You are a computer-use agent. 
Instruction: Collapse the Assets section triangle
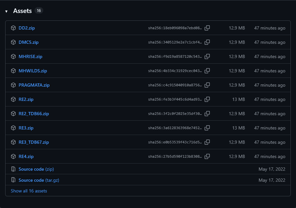click(7, 11)
